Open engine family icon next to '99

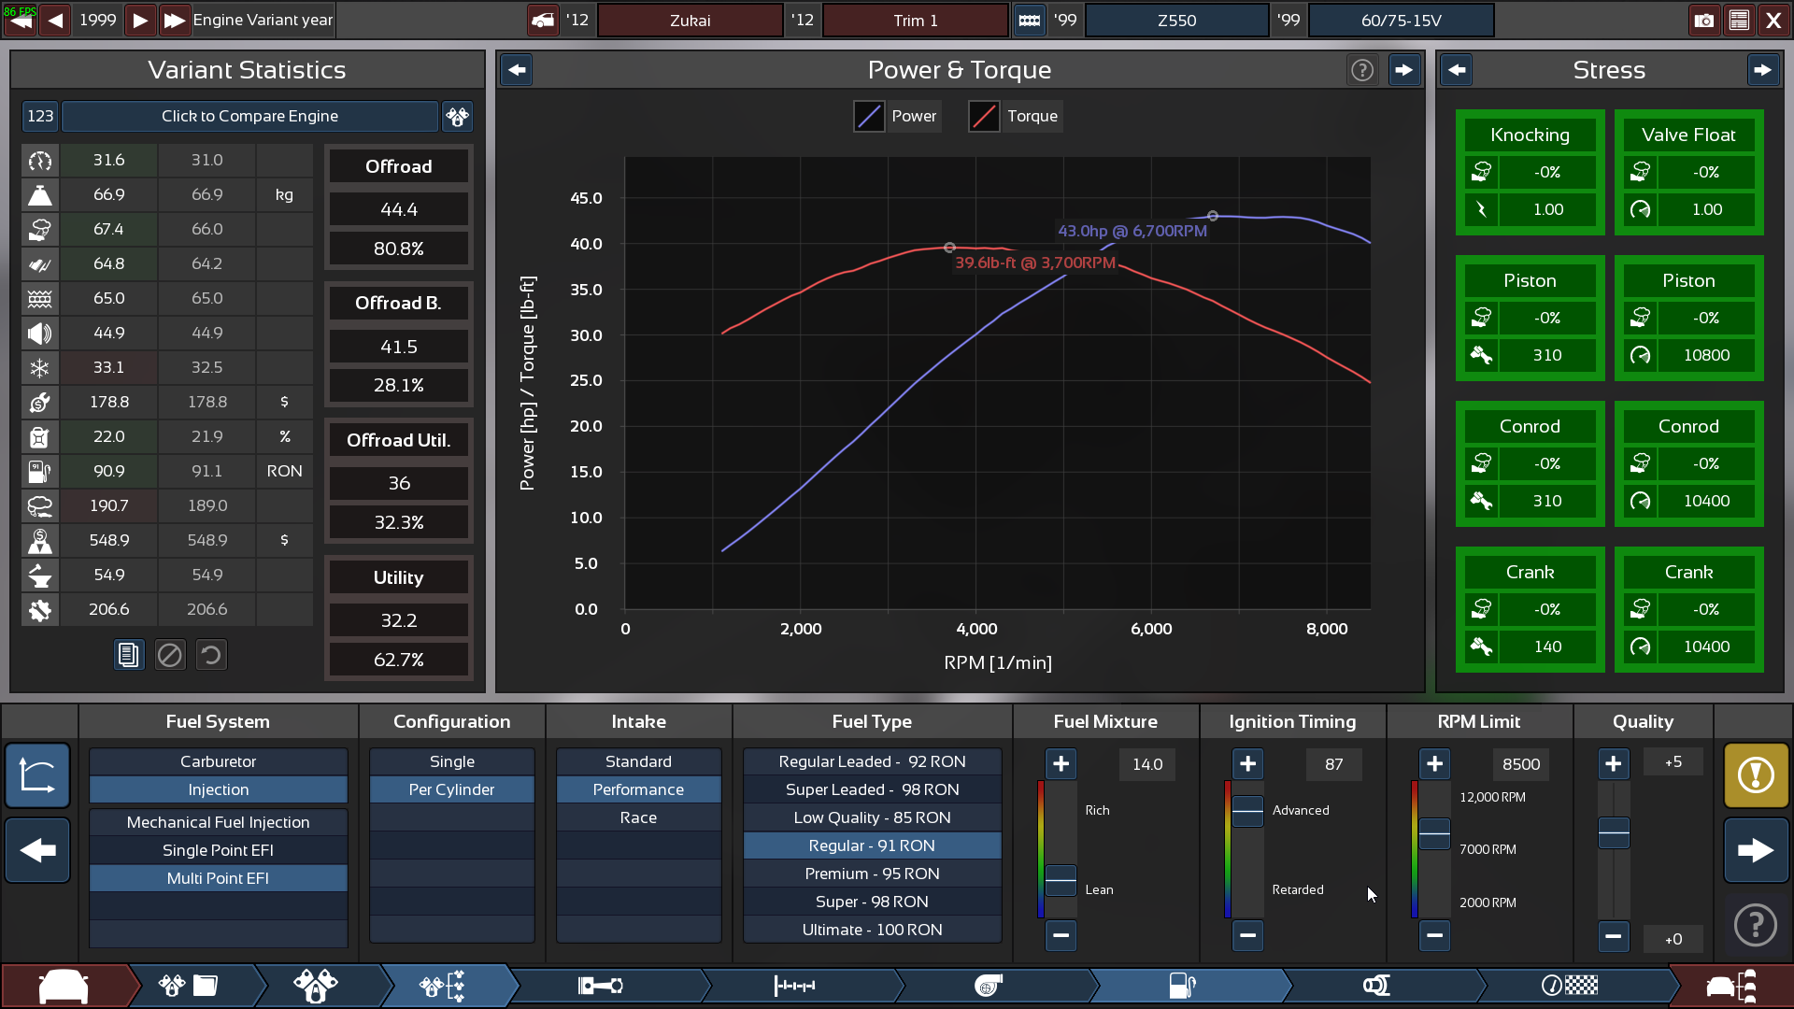coord(1029,20)
